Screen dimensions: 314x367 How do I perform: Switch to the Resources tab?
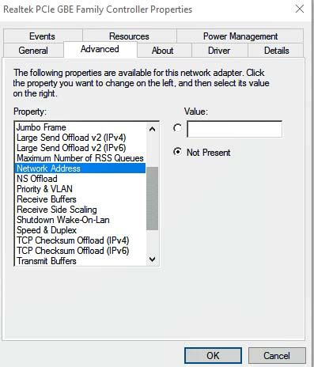pos(129,36)
